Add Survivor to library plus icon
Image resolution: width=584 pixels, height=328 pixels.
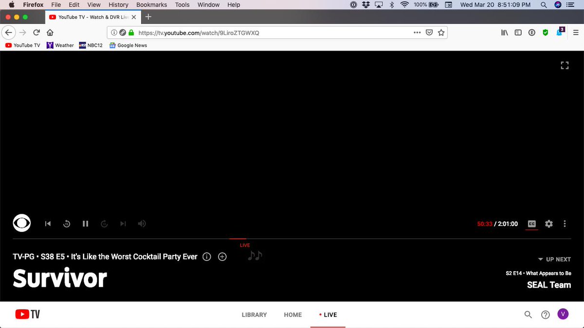[222, 257]
